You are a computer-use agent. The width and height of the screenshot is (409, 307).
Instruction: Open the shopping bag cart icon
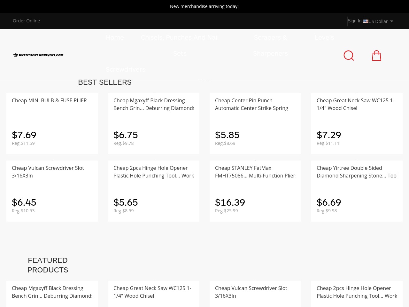coord(376,55)
